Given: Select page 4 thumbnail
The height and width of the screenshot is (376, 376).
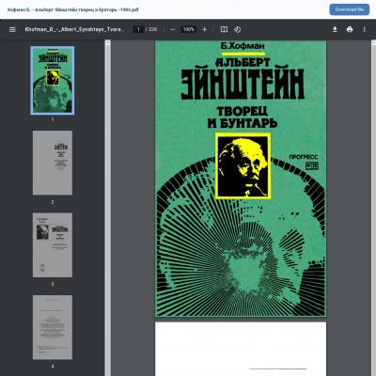Looking at the screenshot, I should pos(53,327).
